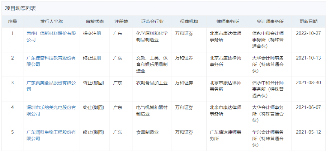Click update date 2021-08-30

coord(308,83)
